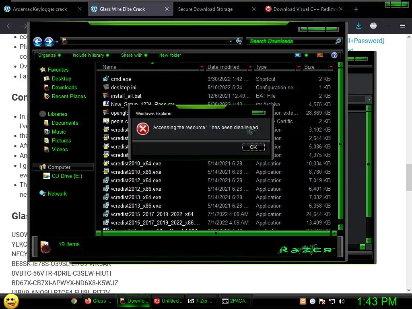Open a new browser tab with plus

pos(356,9)
